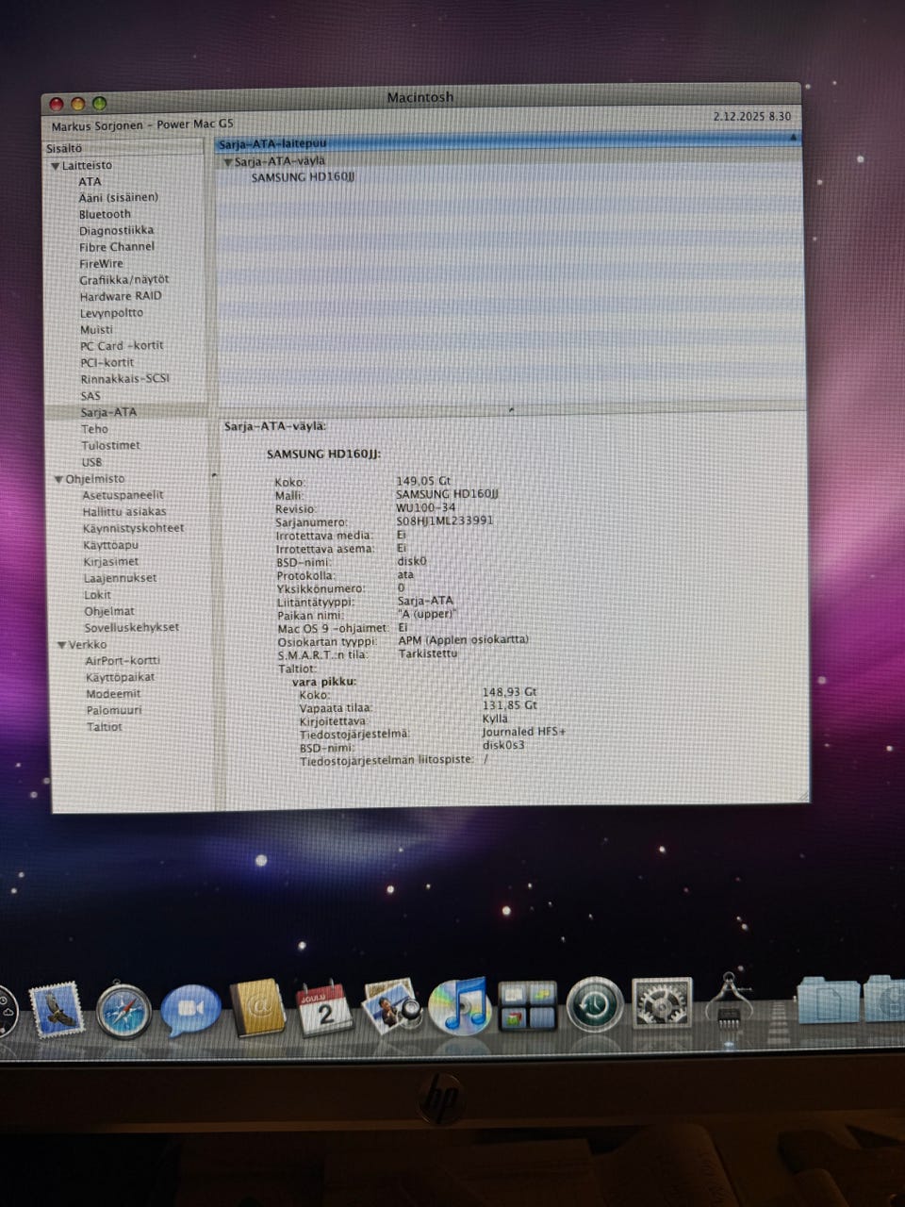The width and height of the screenshot is (905, 1207).
Task: Click the Sarja-ATA-laitepuu column header
Action: pyautogui.click(x=508, y=143)
